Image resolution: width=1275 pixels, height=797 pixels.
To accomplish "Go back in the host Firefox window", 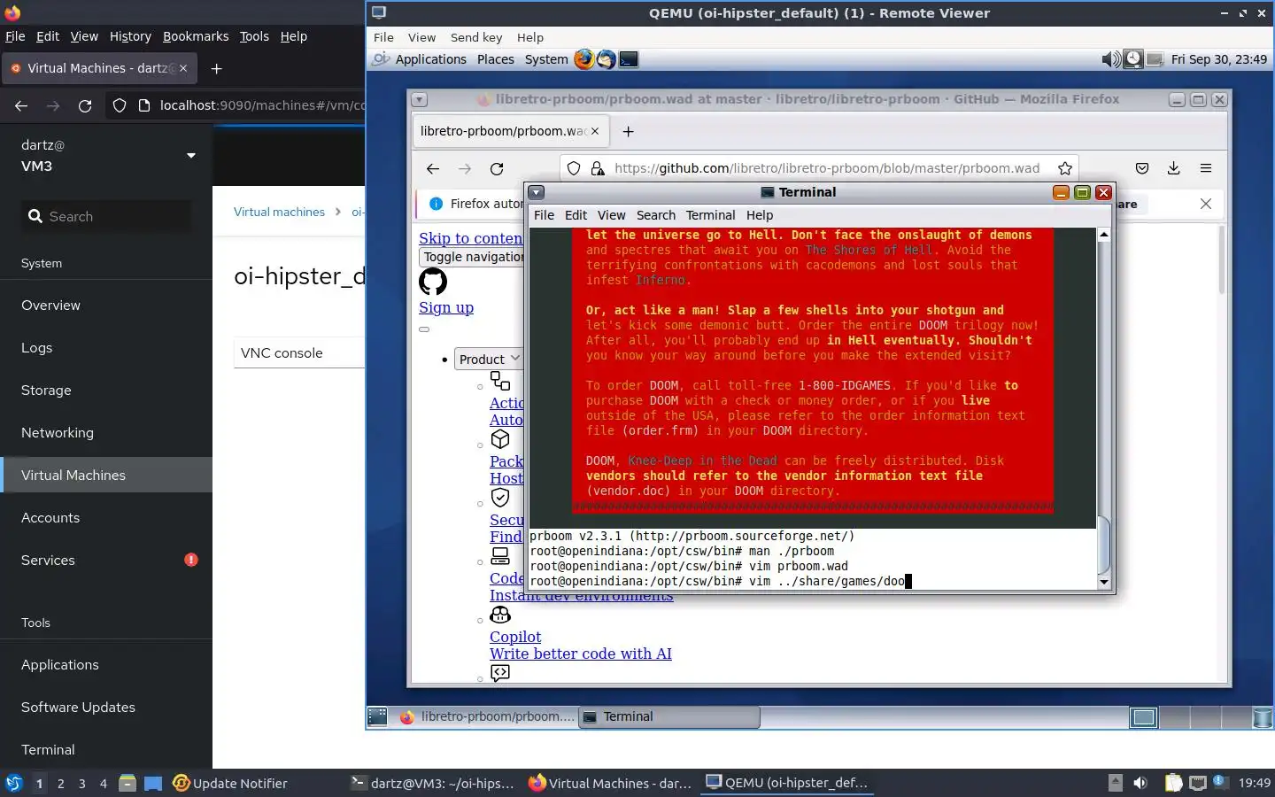I will pos(21,105).
